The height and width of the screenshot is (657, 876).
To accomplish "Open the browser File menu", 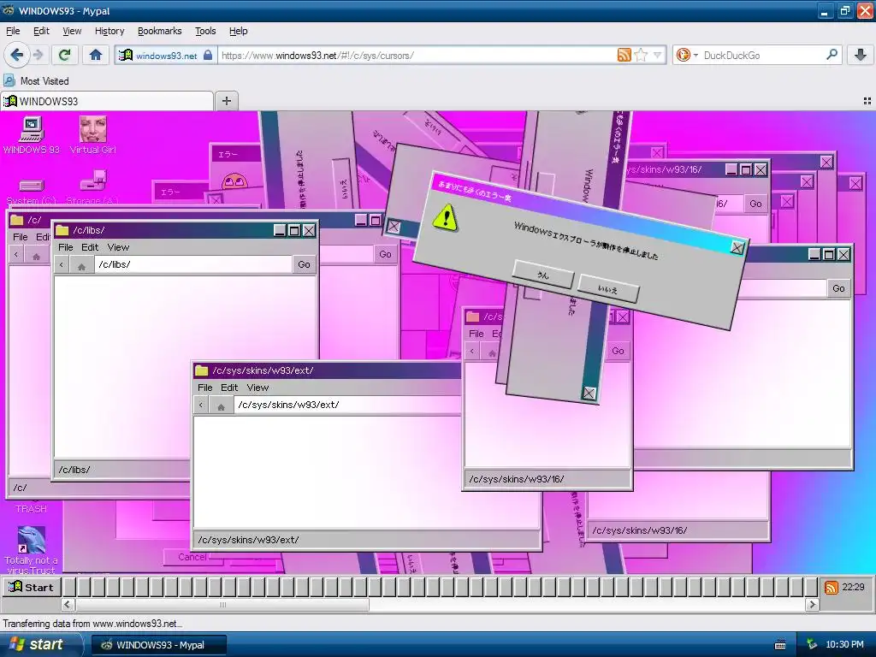I will 13,32.
